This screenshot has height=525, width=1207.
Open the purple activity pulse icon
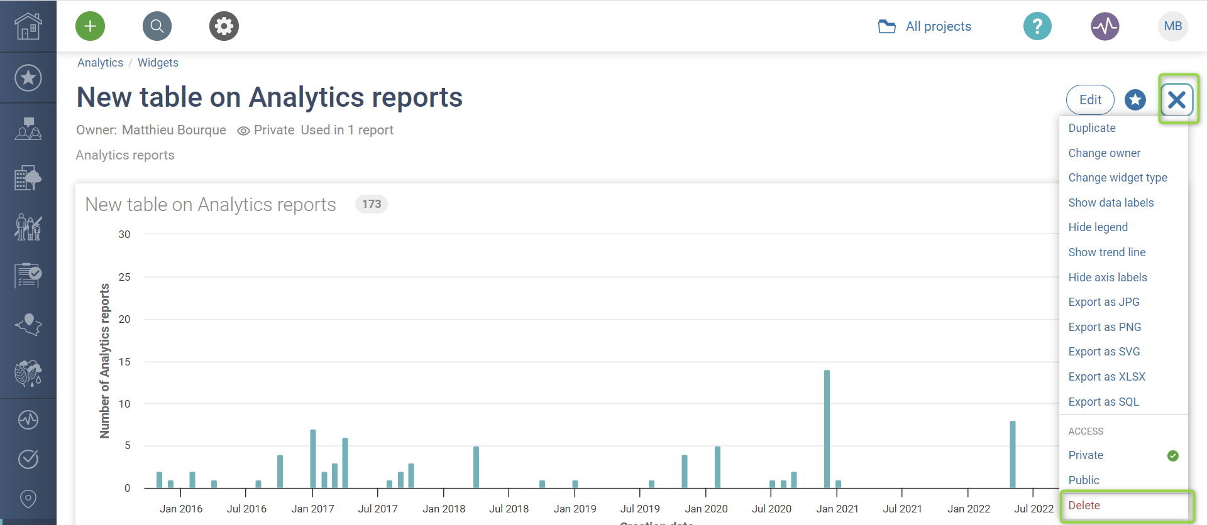(1105, 26)
